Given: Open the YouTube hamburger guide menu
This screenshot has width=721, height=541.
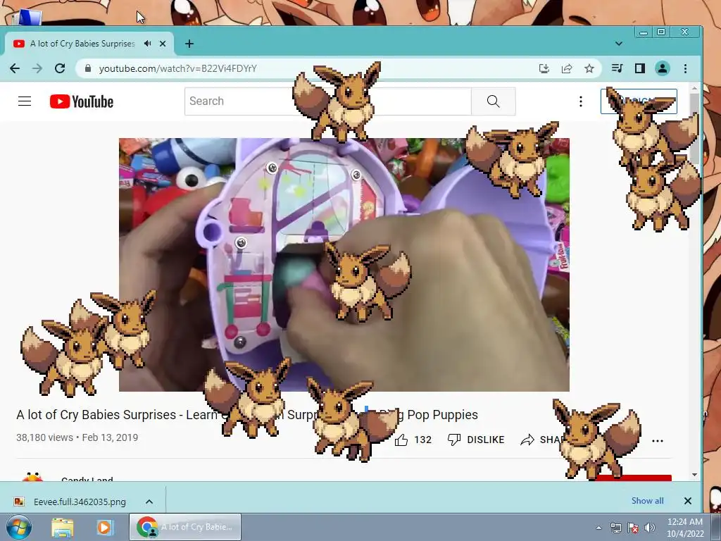Looking at the screenshot, I should point(25,101).
